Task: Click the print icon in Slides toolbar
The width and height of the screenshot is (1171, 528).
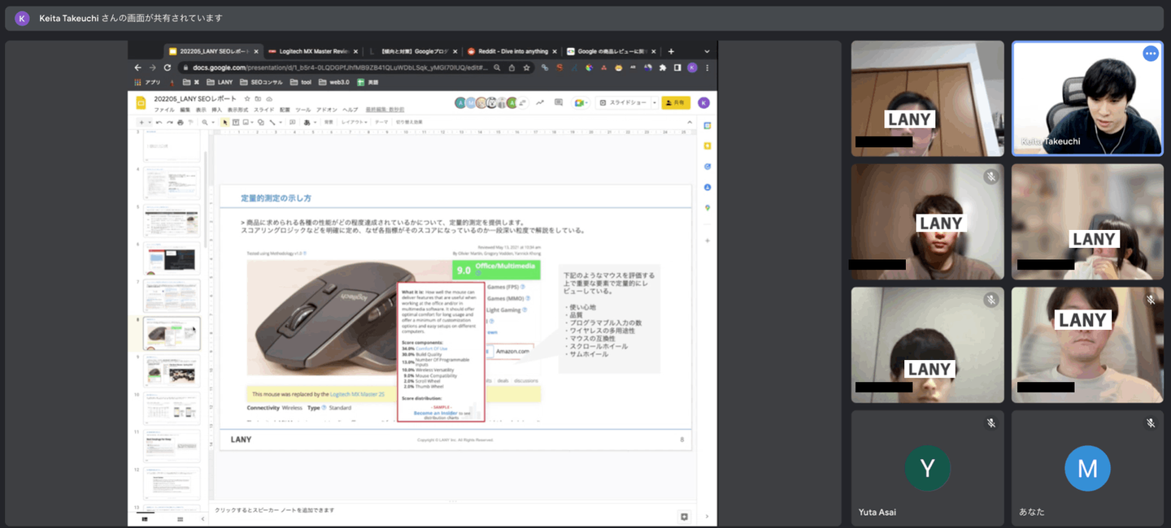Action: pyautogui.click(x=180, y=122)
